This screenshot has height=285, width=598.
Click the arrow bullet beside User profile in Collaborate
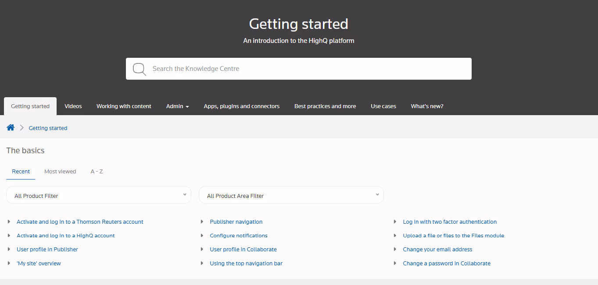point(202,249)
